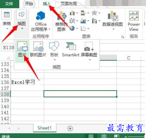Insert a radar chart icon

[94, 13]
